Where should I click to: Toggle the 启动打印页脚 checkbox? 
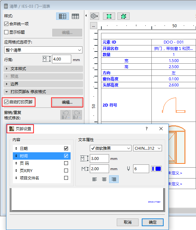[6, 102]
